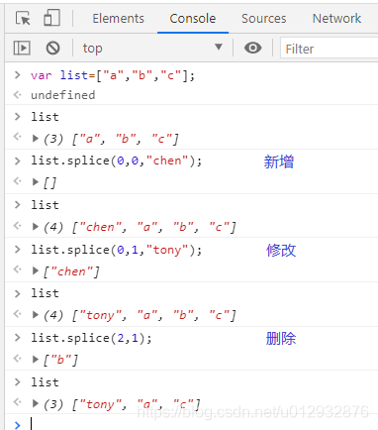
Task: Expand the (3) ["a", "b", "c"] array
Action: coord(36,139)
